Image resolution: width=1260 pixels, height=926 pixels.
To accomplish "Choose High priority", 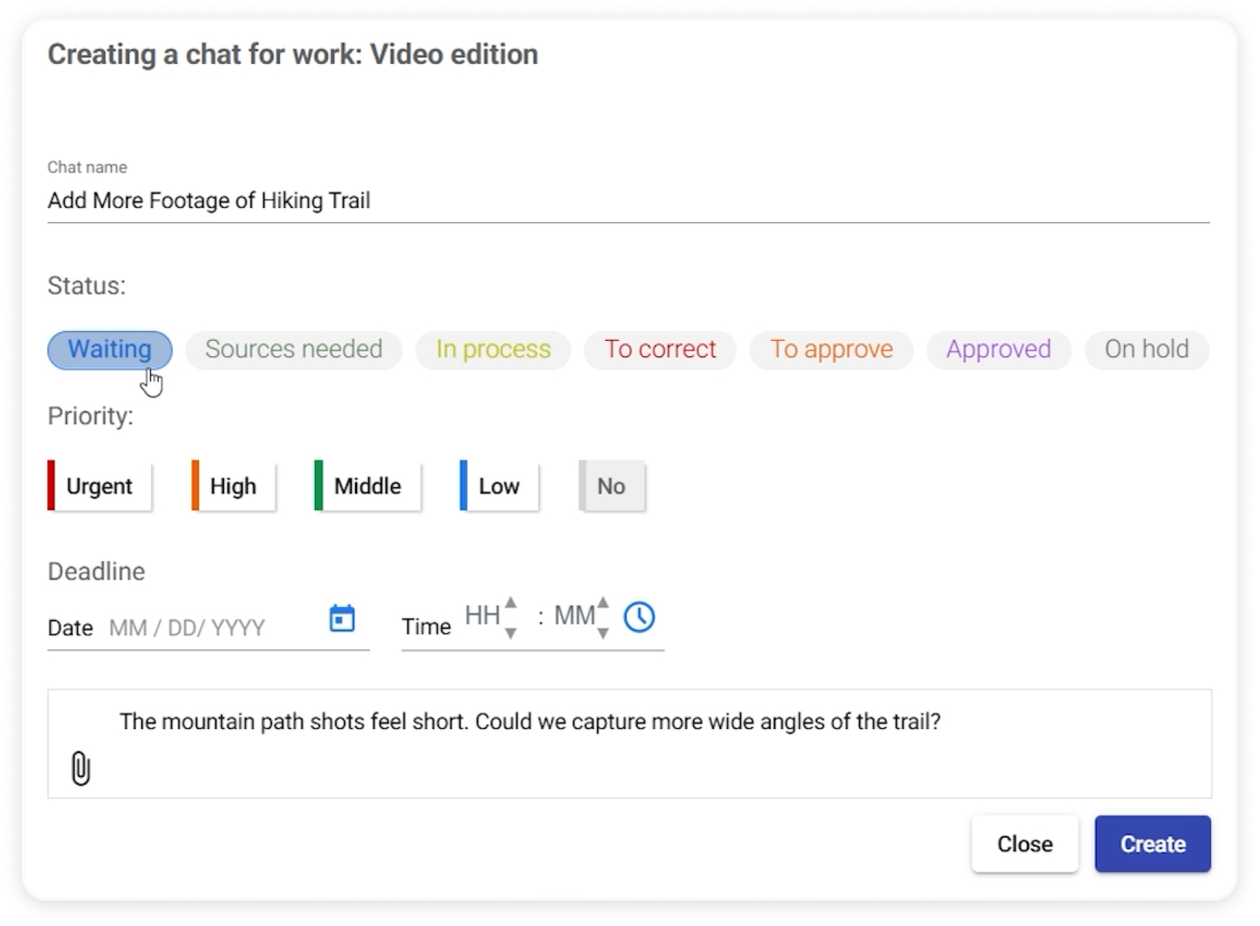I will (x=233, y=486).
